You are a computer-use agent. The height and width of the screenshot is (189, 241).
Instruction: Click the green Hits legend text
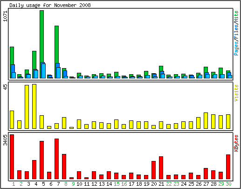[x=236, y=16]
